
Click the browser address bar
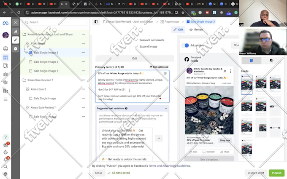(x=102, y=12)
